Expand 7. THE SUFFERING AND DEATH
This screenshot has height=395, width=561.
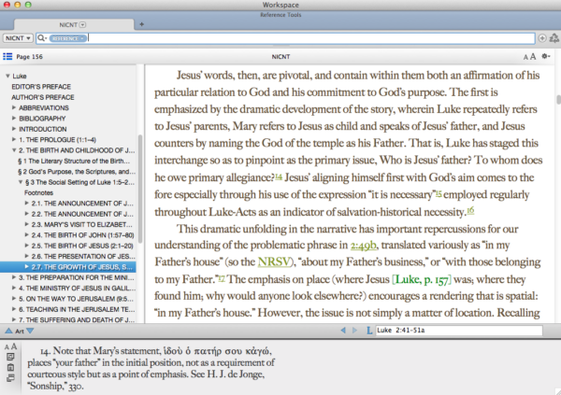[x=14, y=319]
